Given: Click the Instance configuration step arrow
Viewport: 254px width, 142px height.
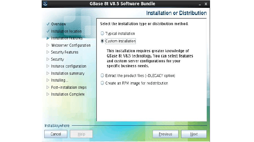Looking at the screenshot, I should [48, 66].
